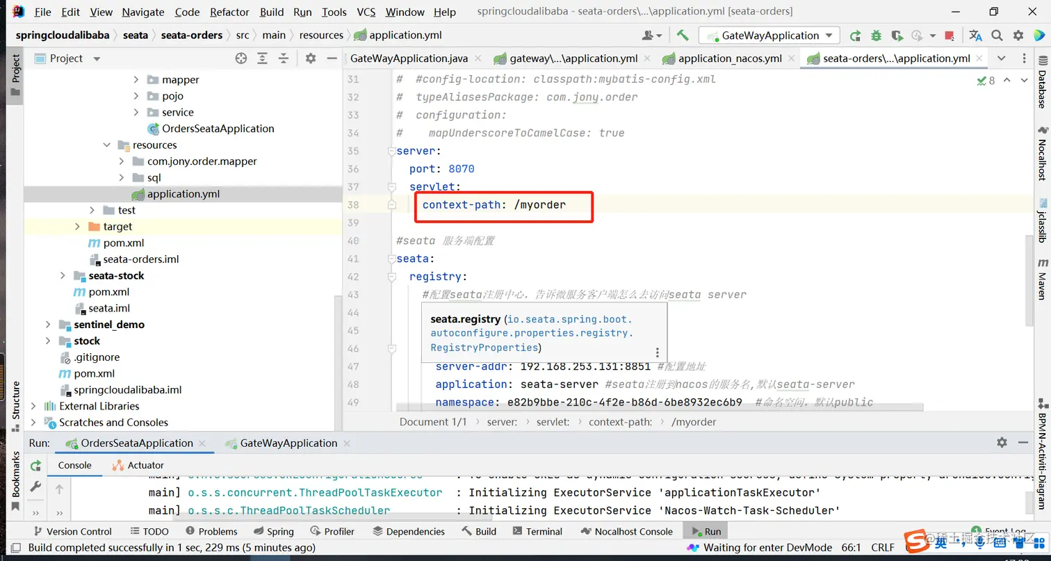Open the run configuration dropdown GateWayApplication

(x=769, y=35)
